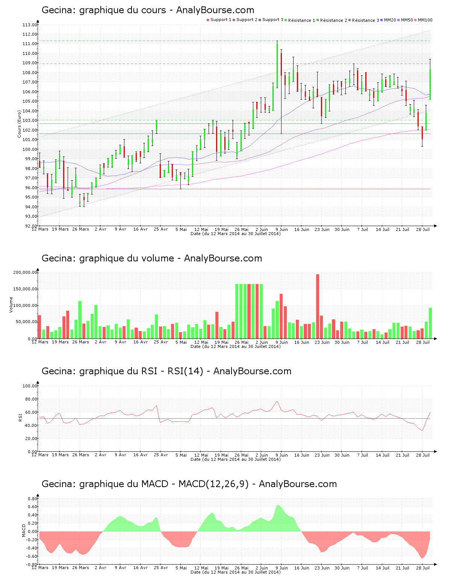Image resolution: width=451 pixels, height=583 pixels.
Task: Click the 'MACD' vertical axis label
Action: click(x=24, y=530)
